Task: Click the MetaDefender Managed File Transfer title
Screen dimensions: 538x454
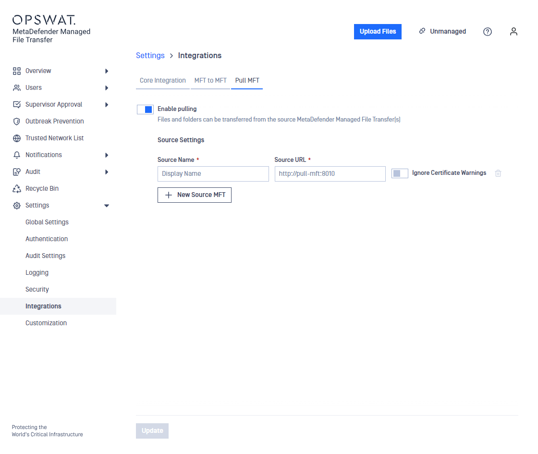Action: (x=51, y=36)
